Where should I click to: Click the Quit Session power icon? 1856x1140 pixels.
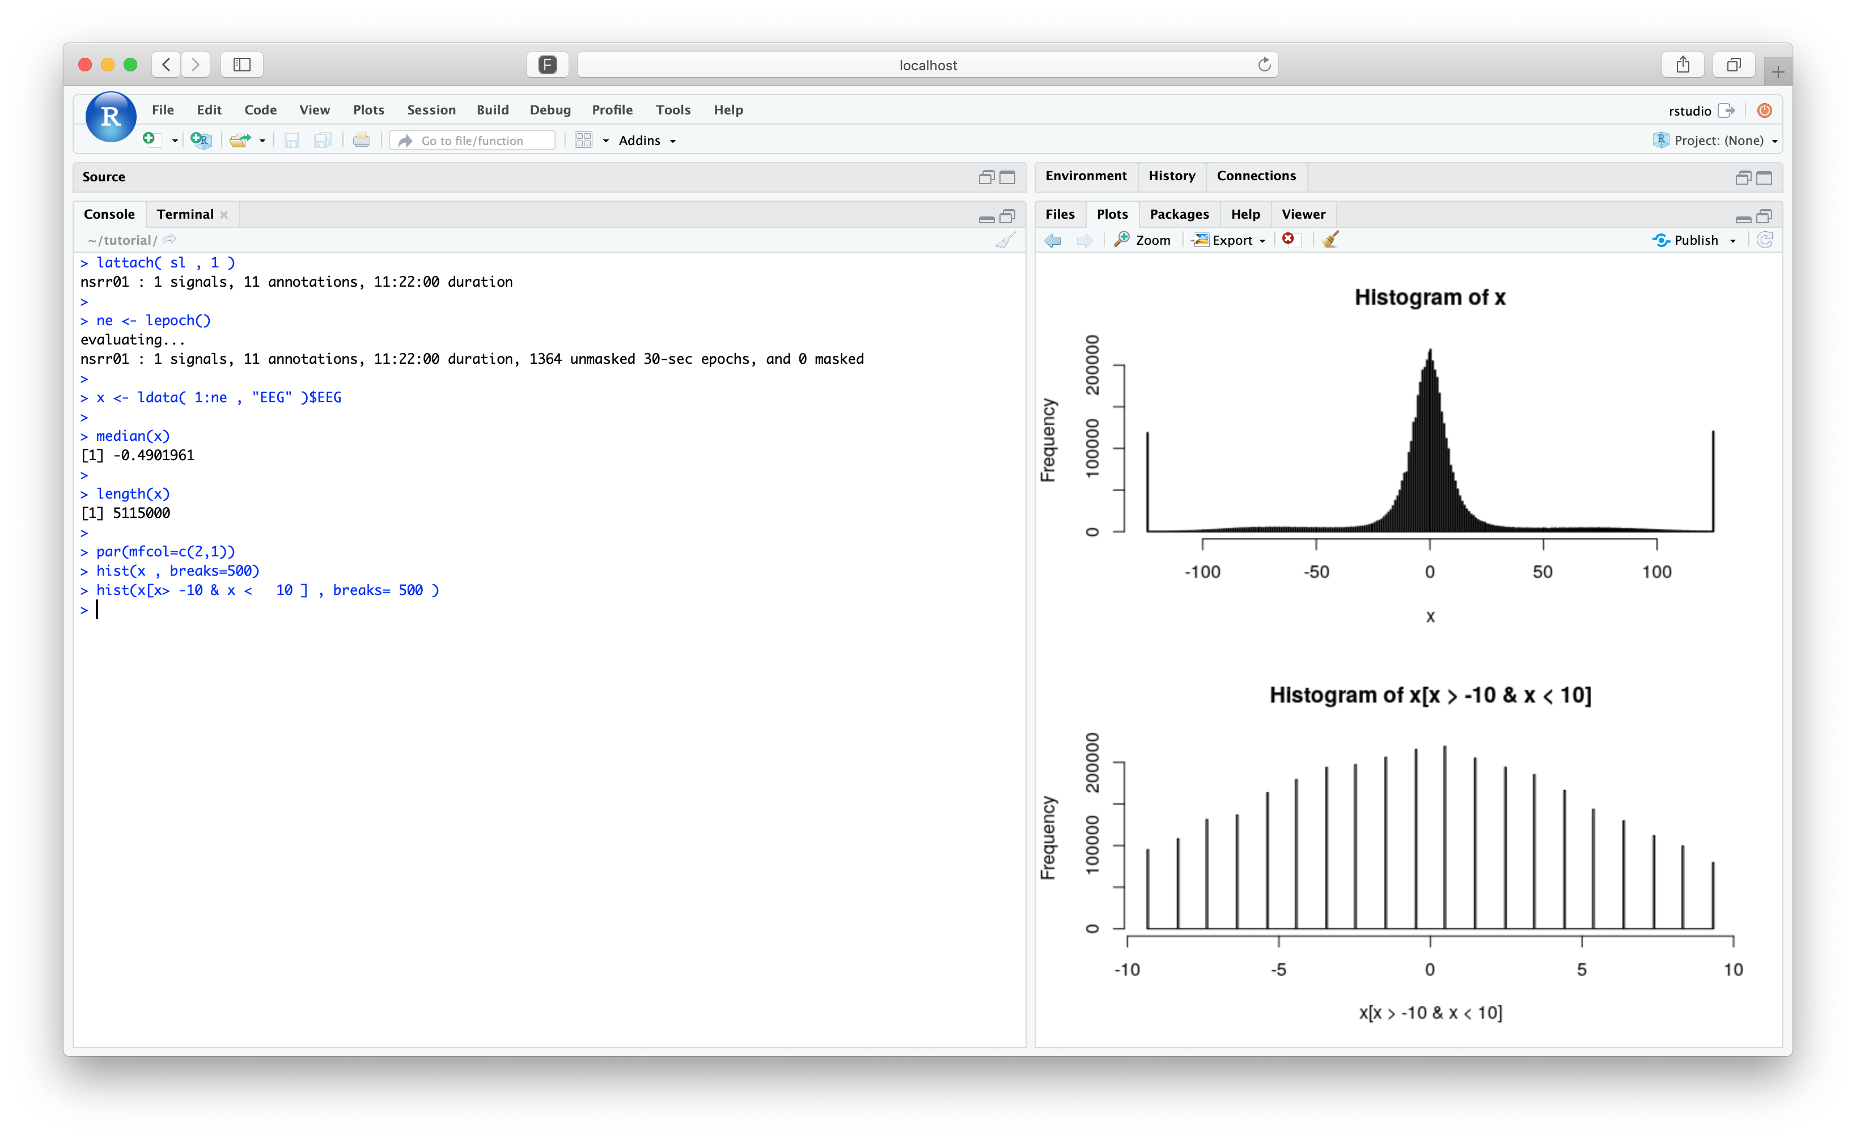1764,111
